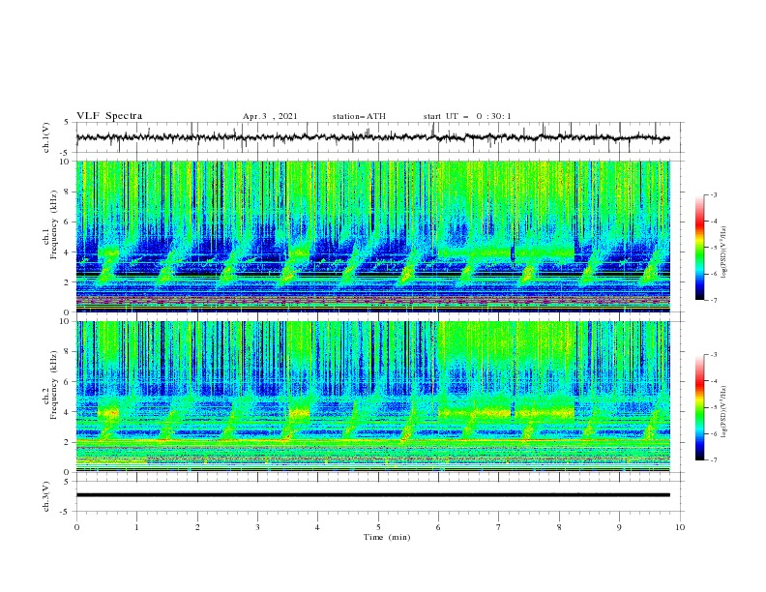Click the ch.1 voltage waveform trace
This screenshot has height=592, width=766.
(372, 137)
